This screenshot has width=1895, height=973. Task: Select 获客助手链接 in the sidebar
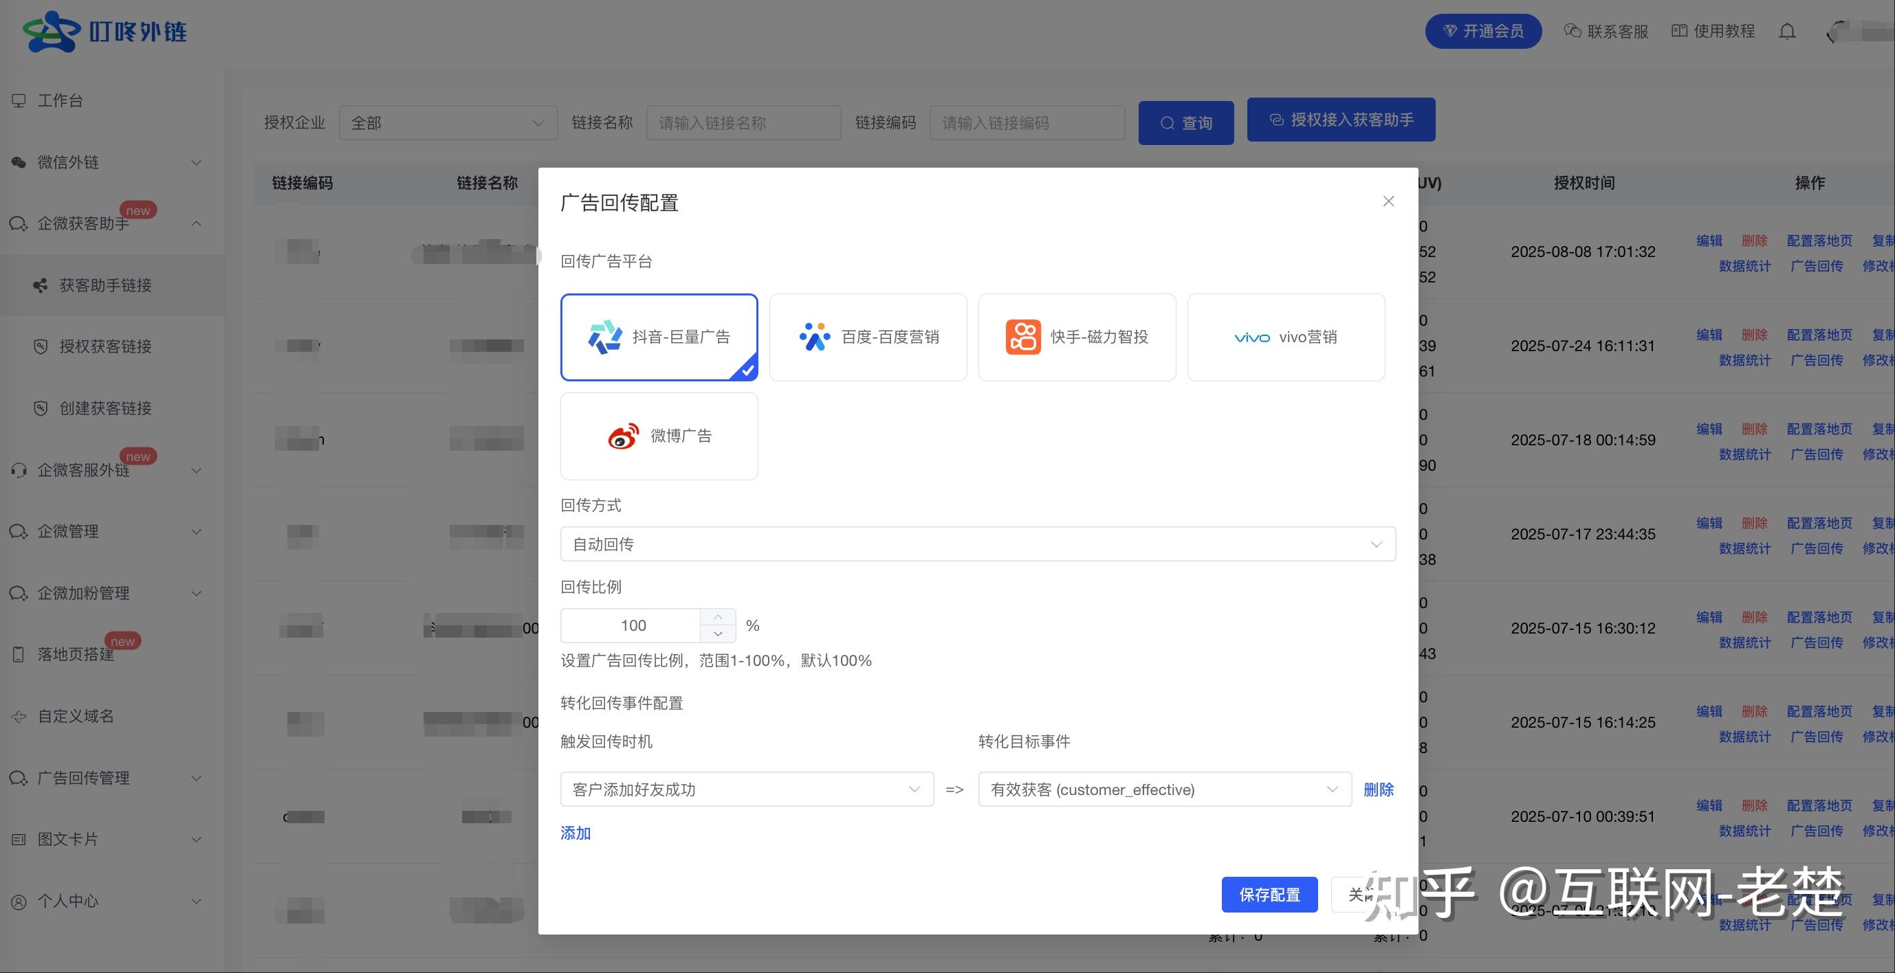click(x=112, y=285)
